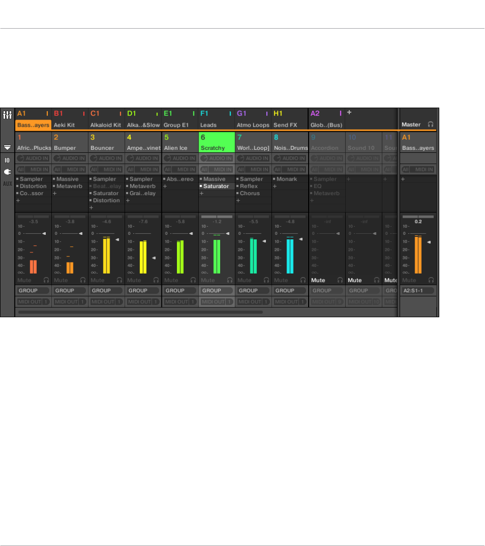Click the AUX section icon in sidebar

tap(8, 184)
